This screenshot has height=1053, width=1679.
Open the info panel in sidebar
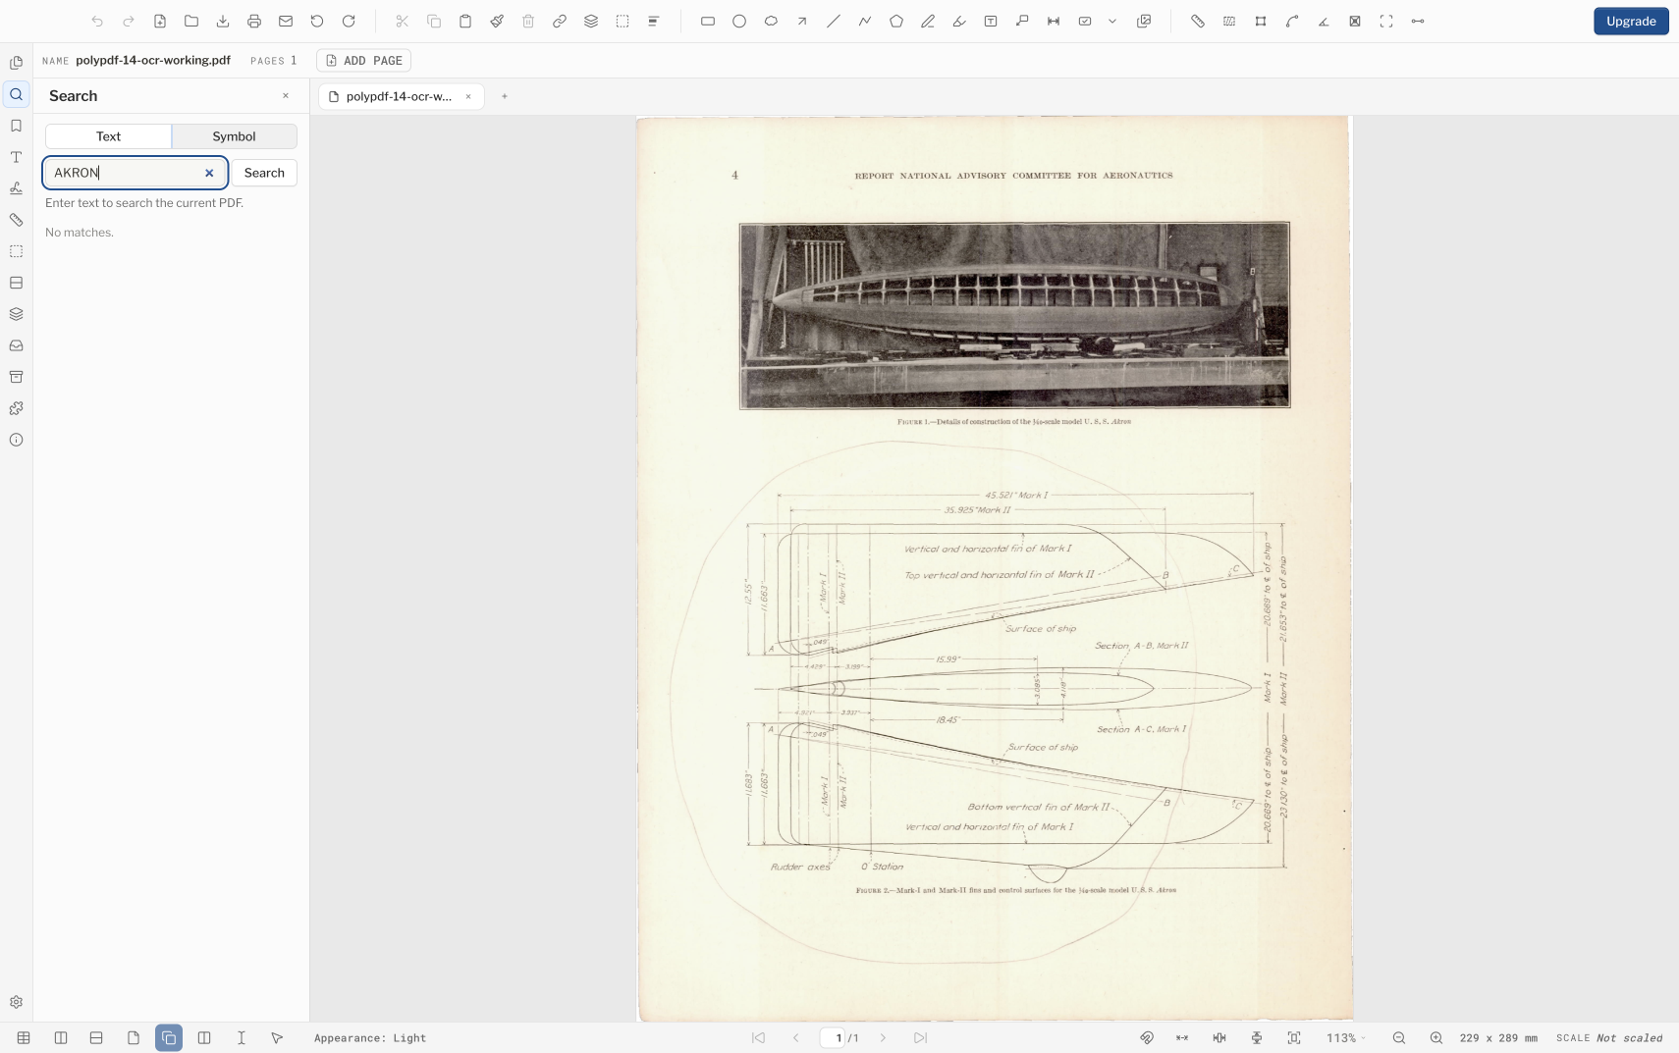point(17,440)
